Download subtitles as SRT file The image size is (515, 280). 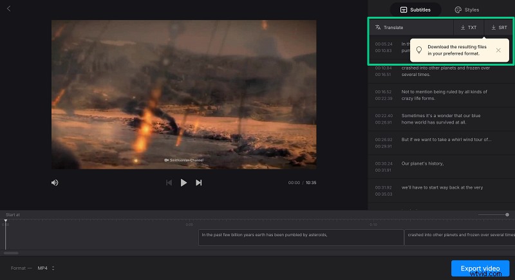pos(499,28)
